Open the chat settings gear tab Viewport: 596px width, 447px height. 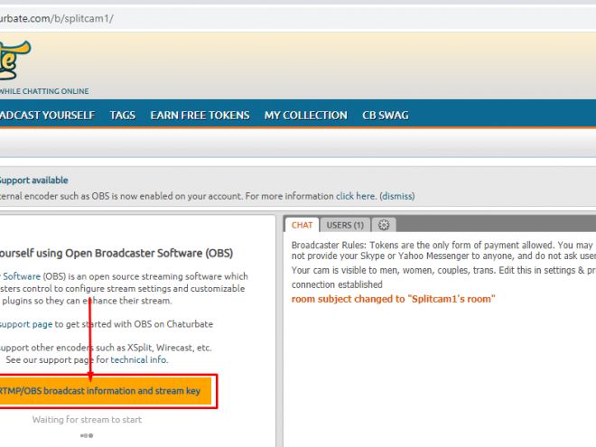[x=384, y=225]
